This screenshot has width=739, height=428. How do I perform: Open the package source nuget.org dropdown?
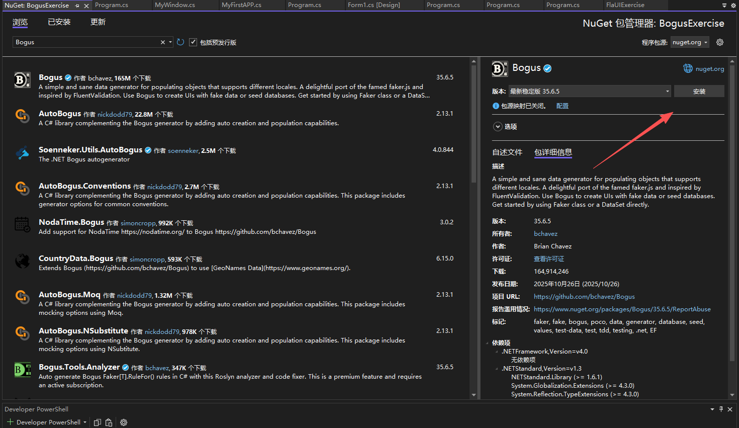pyautogui.click(x=690, y=42)
